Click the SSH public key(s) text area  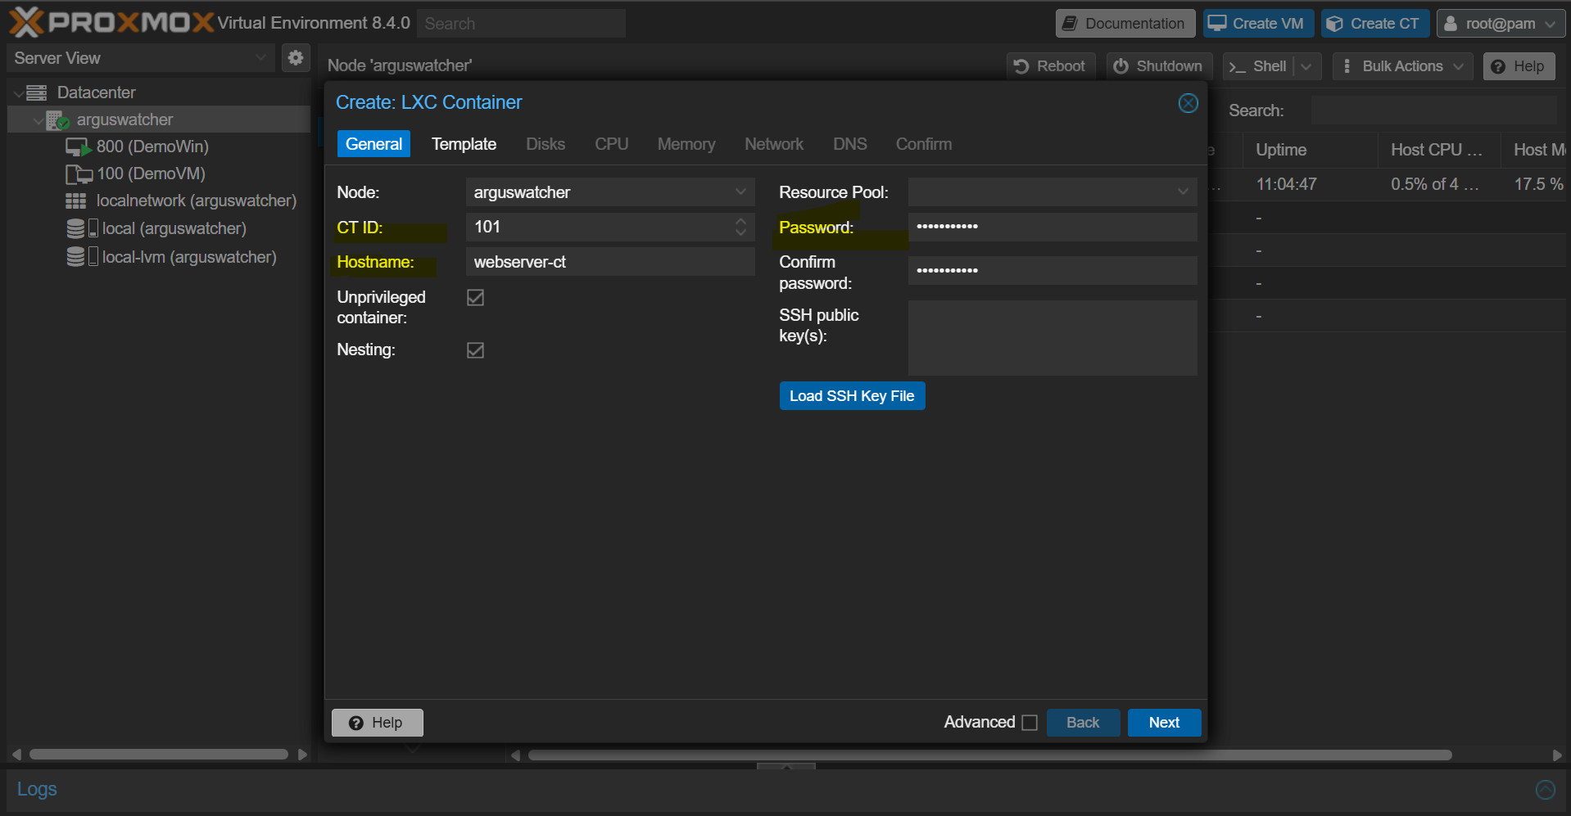tap(1053, 338)
